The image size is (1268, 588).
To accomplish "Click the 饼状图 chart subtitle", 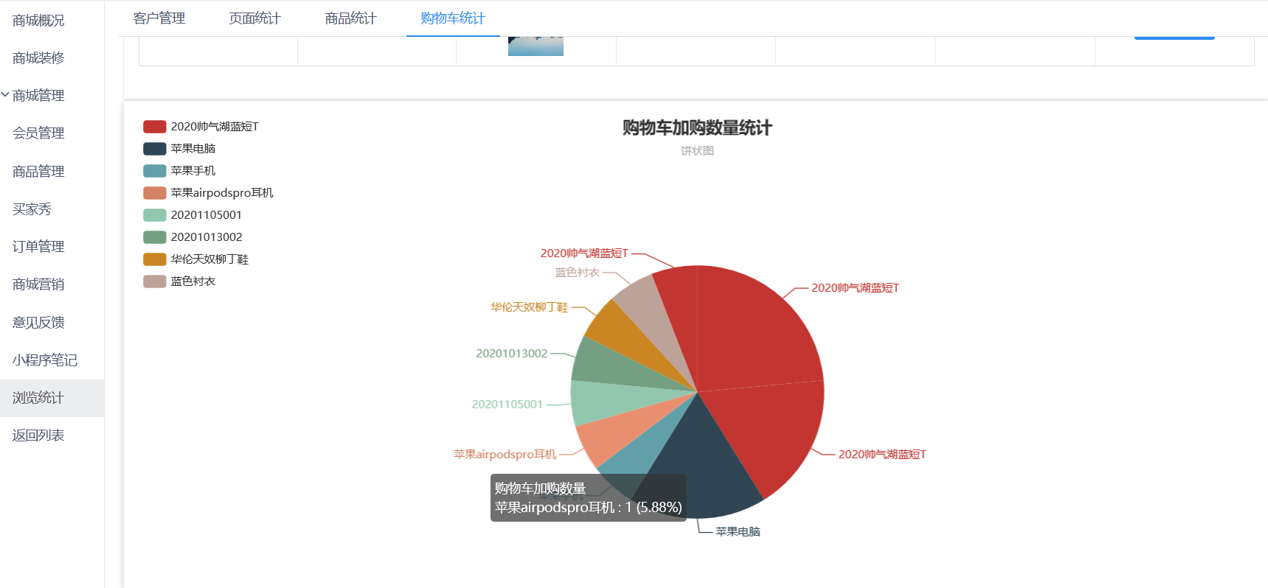I will pyautogui.click(x=697, y=151).
